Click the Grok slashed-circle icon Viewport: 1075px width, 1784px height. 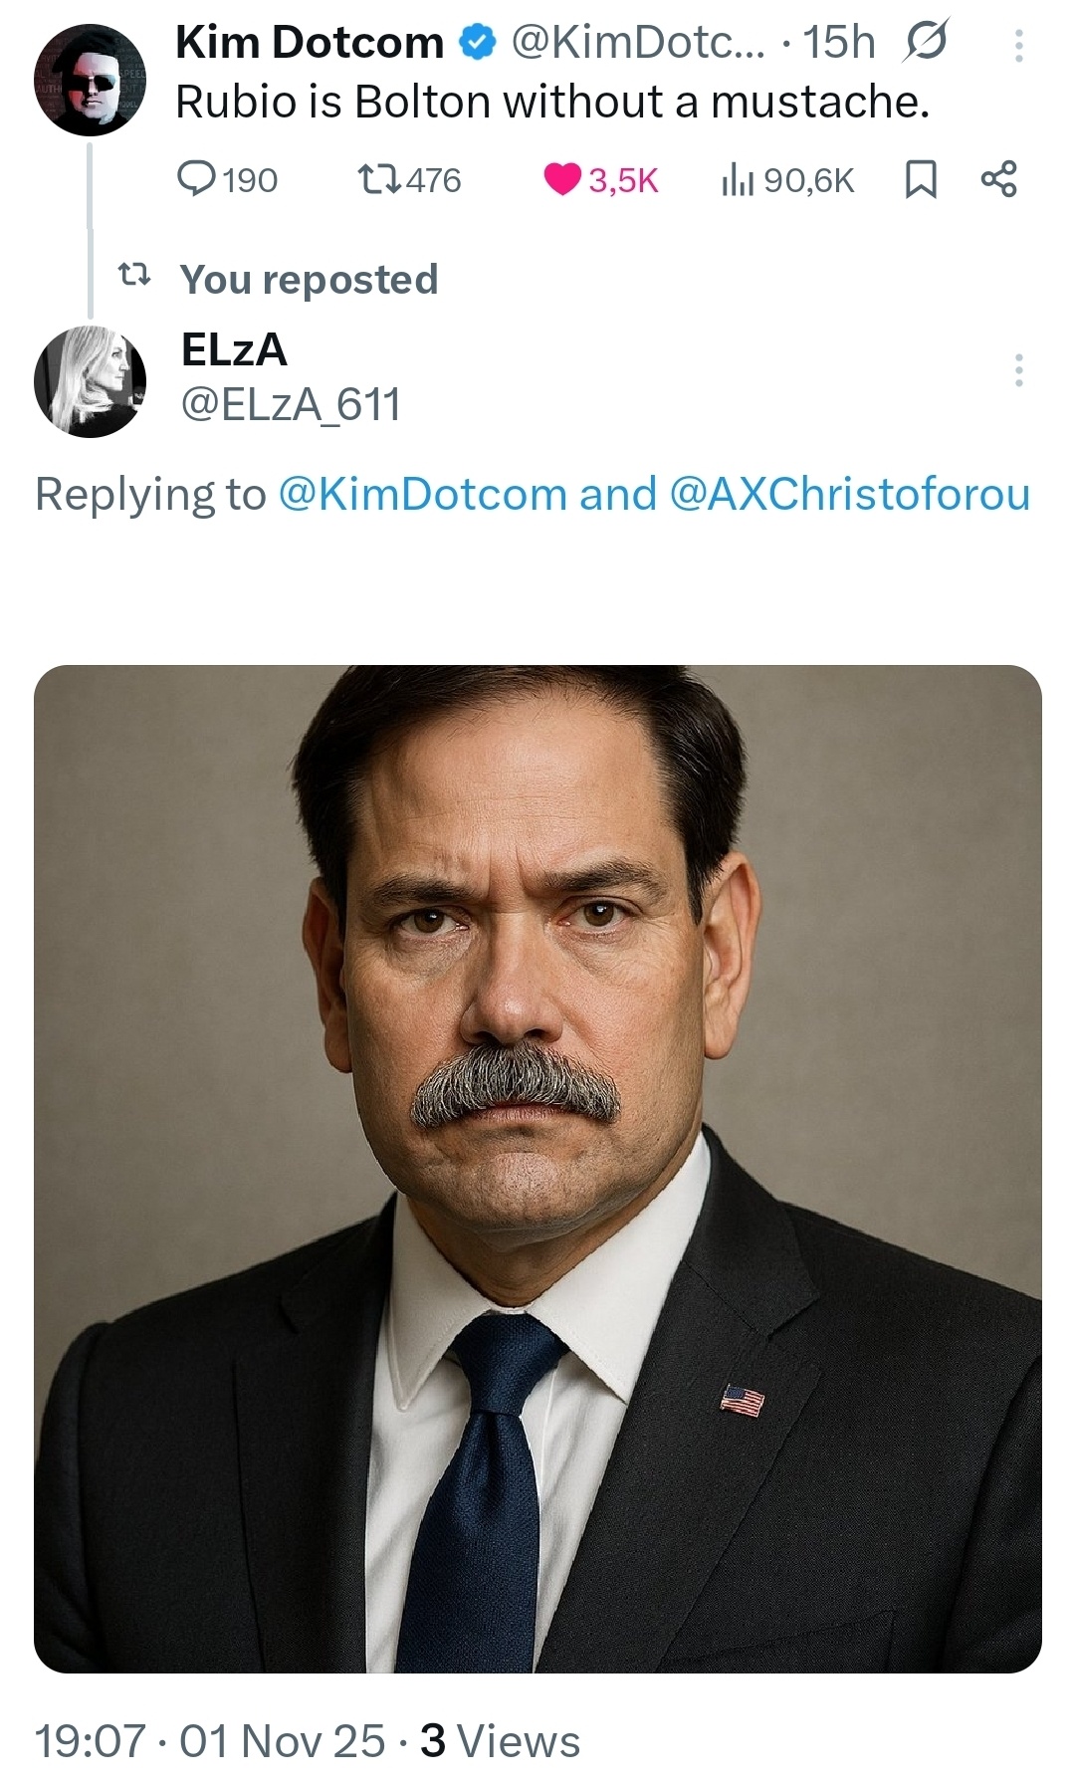point(925,42)
